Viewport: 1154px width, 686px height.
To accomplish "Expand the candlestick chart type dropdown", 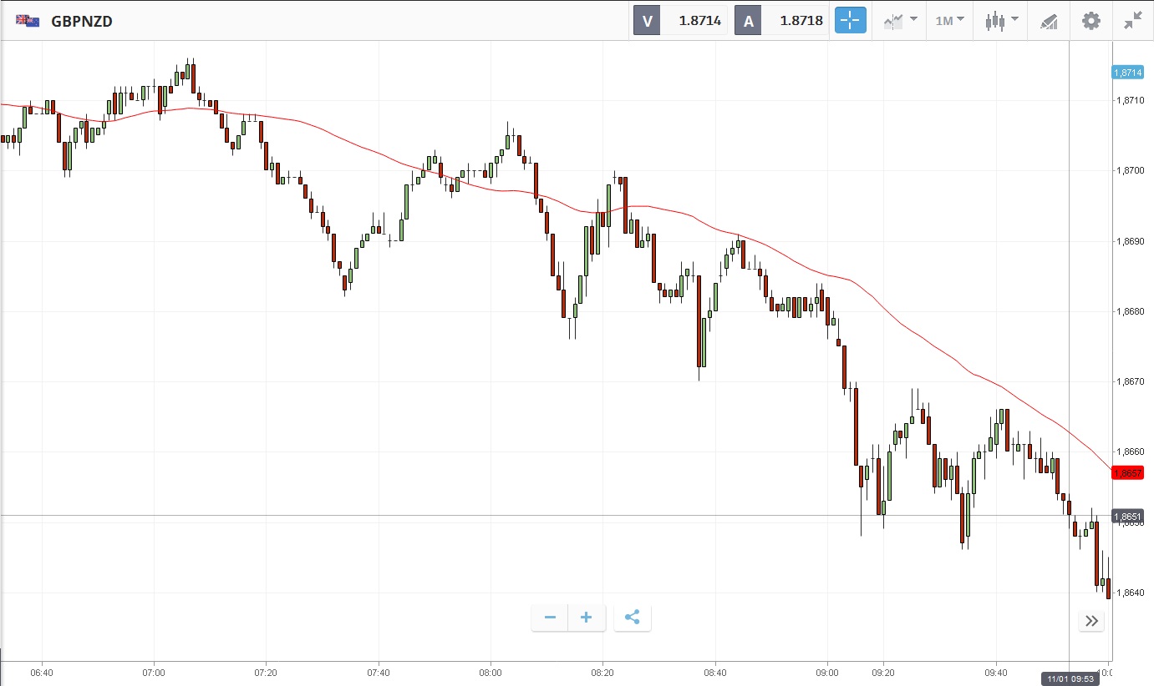I will click(x=1001, y=21).
